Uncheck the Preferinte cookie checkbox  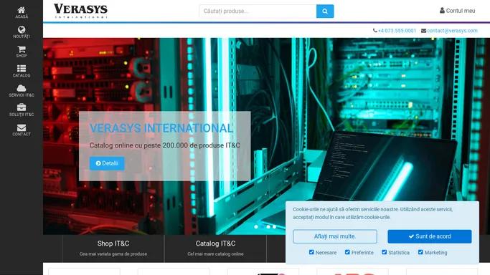tap(347, 252)
